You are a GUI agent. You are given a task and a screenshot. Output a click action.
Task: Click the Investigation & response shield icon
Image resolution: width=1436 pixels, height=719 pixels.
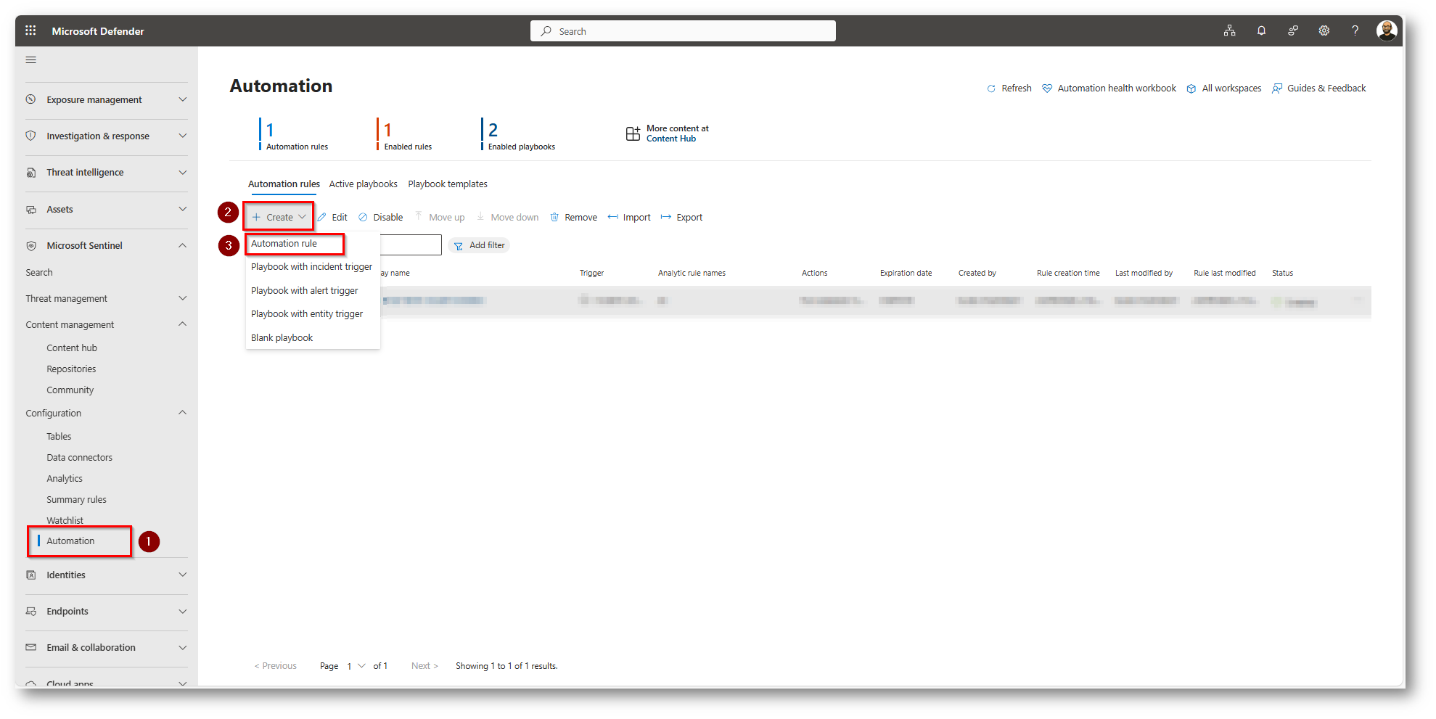point(31,136)
